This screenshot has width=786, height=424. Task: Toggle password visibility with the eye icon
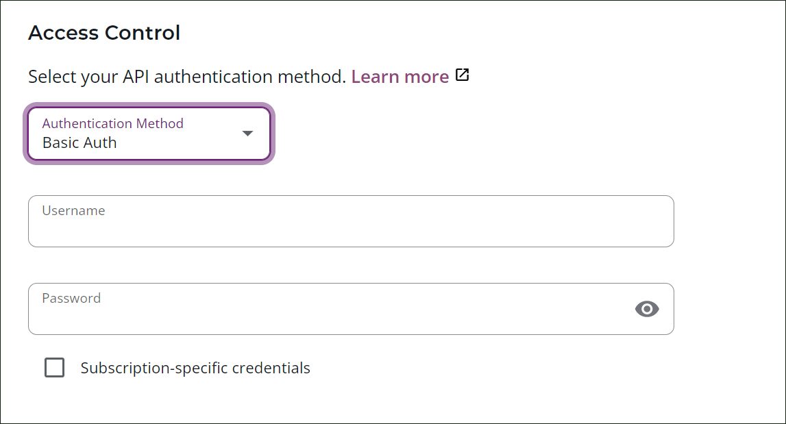tap(647, 309)
